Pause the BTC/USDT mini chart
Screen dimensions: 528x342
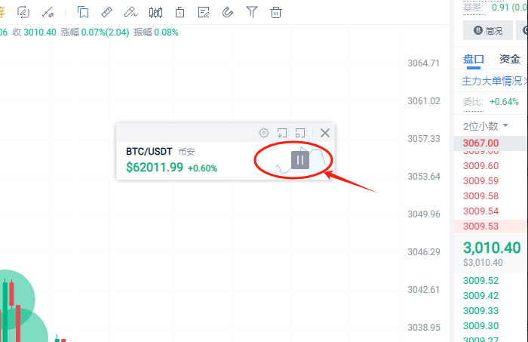300,160
